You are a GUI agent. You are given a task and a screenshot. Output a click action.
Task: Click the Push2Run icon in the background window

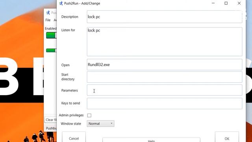point(48,13)
